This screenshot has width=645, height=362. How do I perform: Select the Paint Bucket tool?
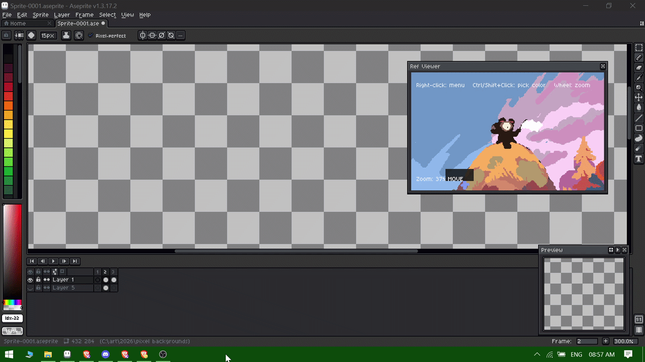coord(638,107)
